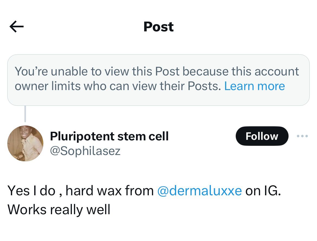Click the thread connector line above the avatar
The height and width of the screenshot is (241, 317).
coord(25,114)
